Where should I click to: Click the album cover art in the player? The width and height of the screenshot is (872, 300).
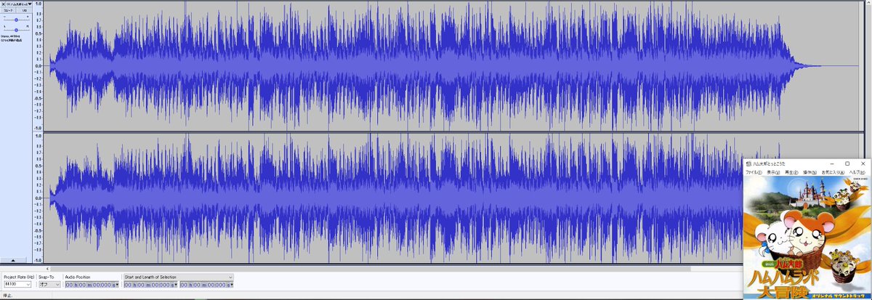[x=807, y=238]
